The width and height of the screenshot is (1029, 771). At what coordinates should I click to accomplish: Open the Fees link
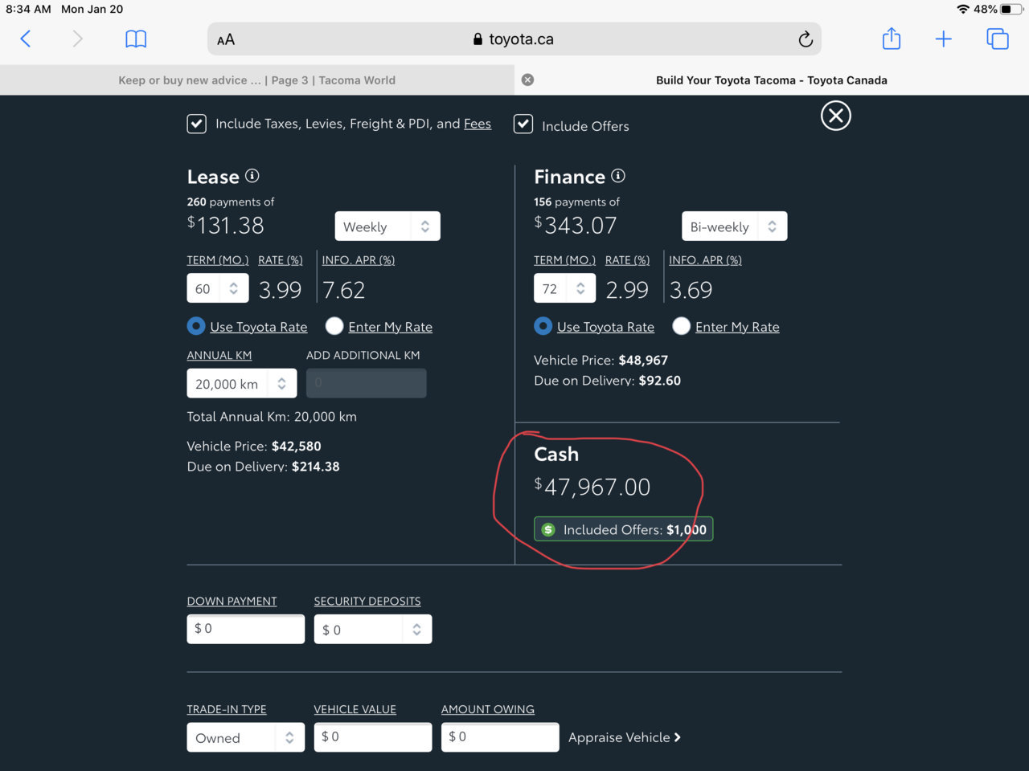478,124
